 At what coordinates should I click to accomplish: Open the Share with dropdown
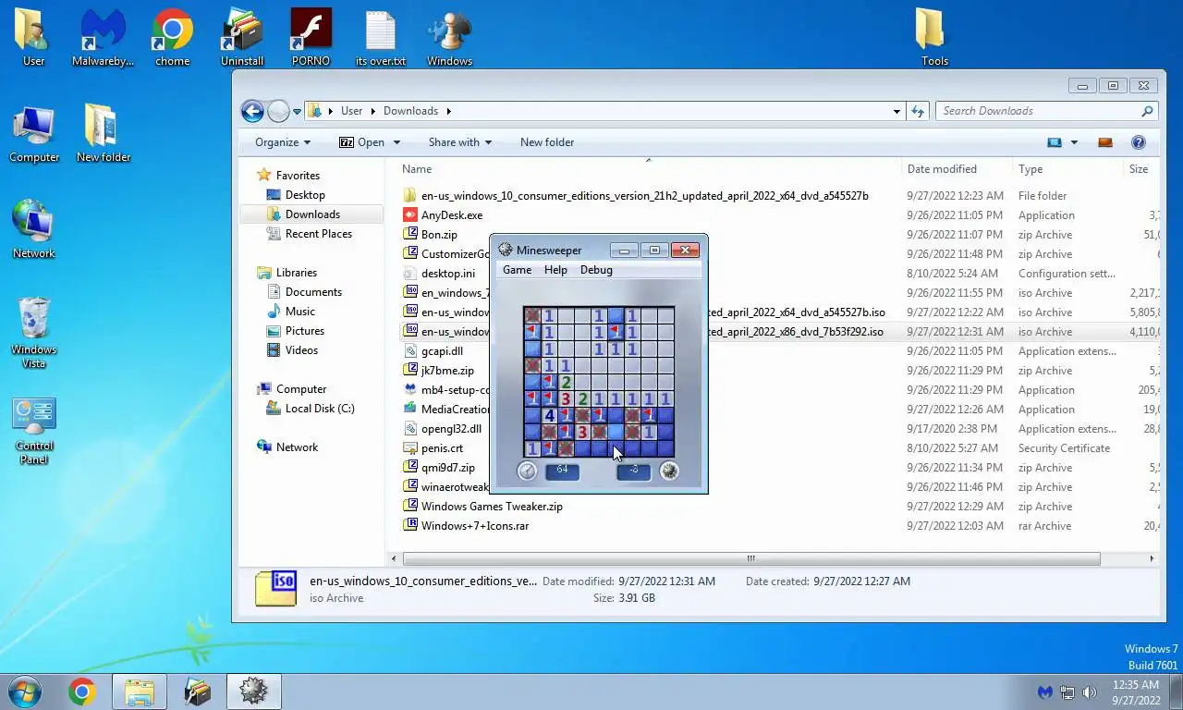(x=460, y=142)
